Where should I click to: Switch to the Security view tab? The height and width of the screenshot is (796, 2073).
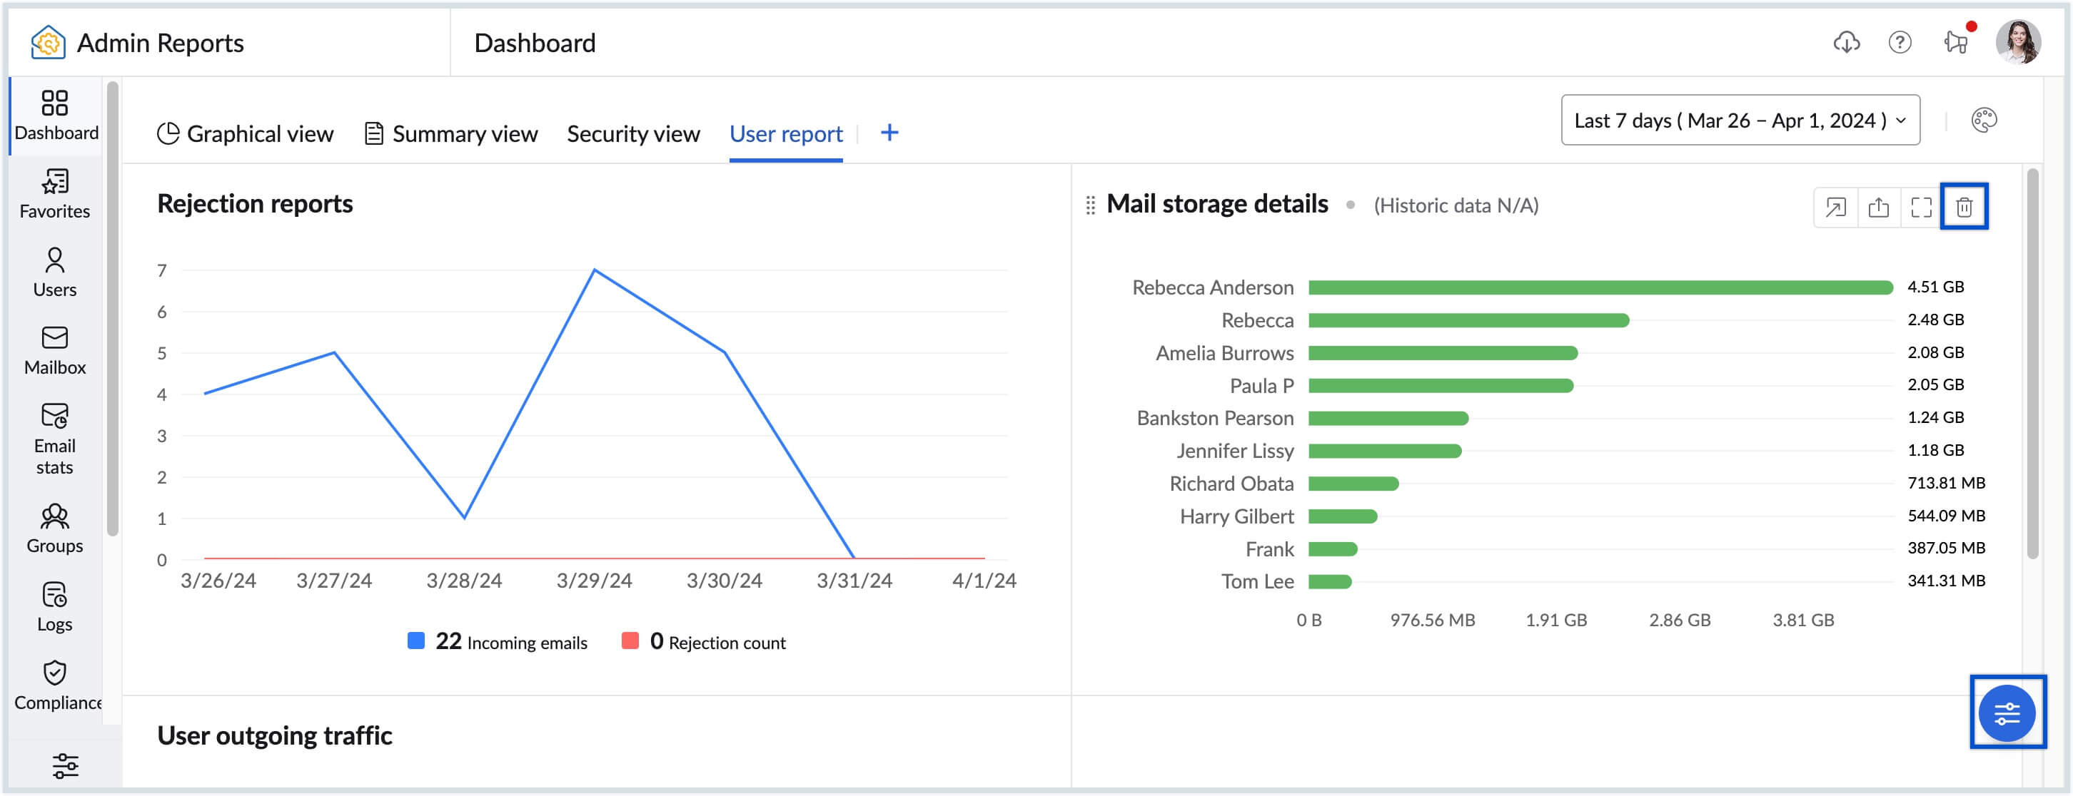point(633,133)
